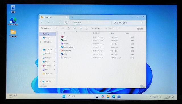Show hidden system tray icons
Viewport: 182px width, 104px height.
coord(146,97)
